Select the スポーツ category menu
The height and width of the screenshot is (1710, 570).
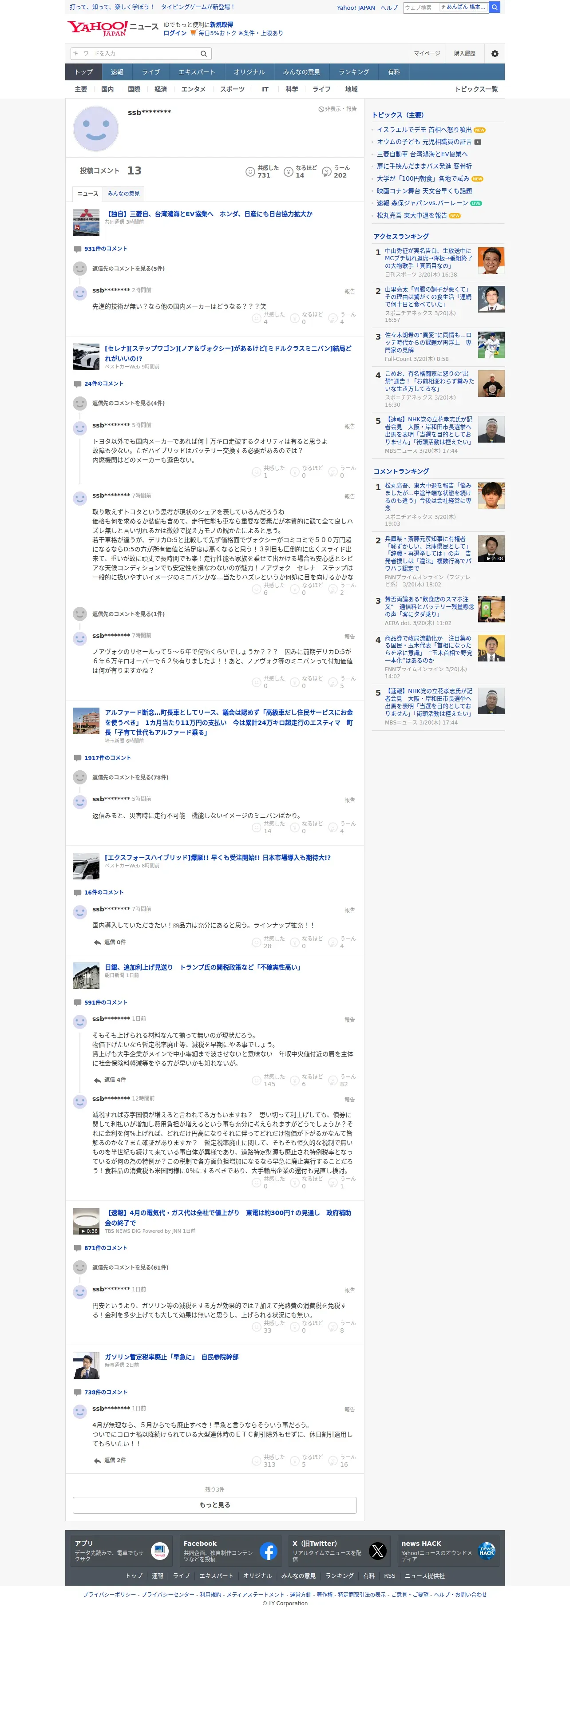pyautogui.click(x=232, y=90)
